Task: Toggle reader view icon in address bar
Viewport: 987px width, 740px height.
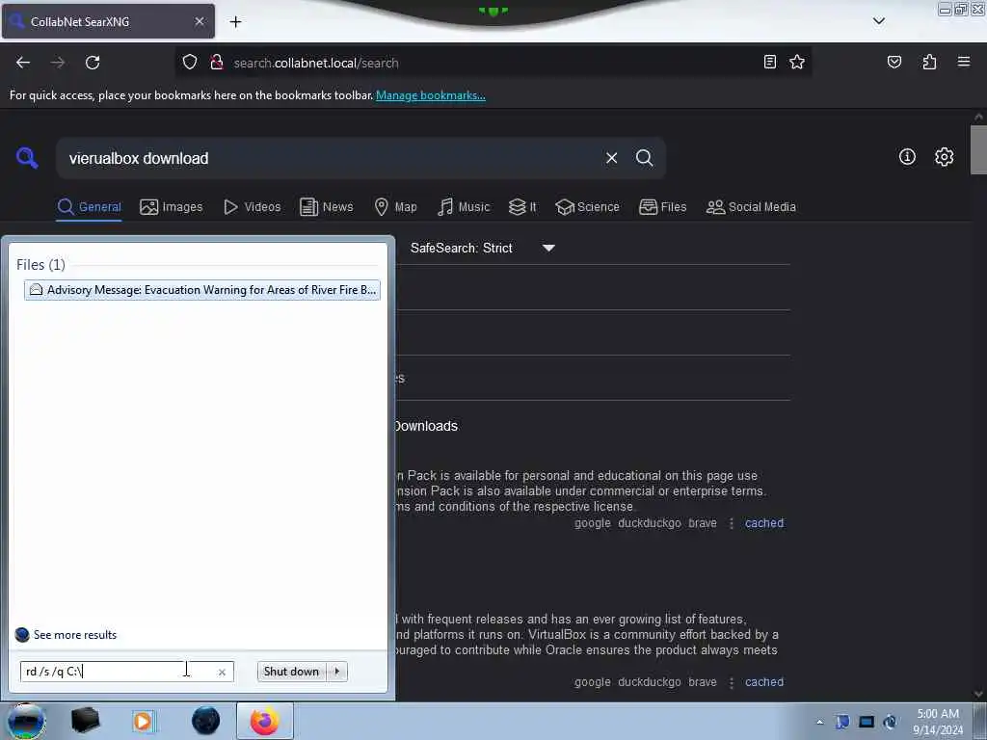Action: tap(770, 62)
